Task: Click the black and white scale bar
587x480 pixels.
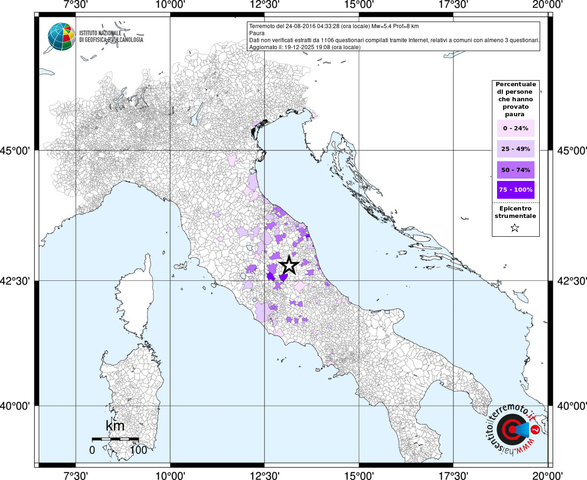Action: coord(115,439)
